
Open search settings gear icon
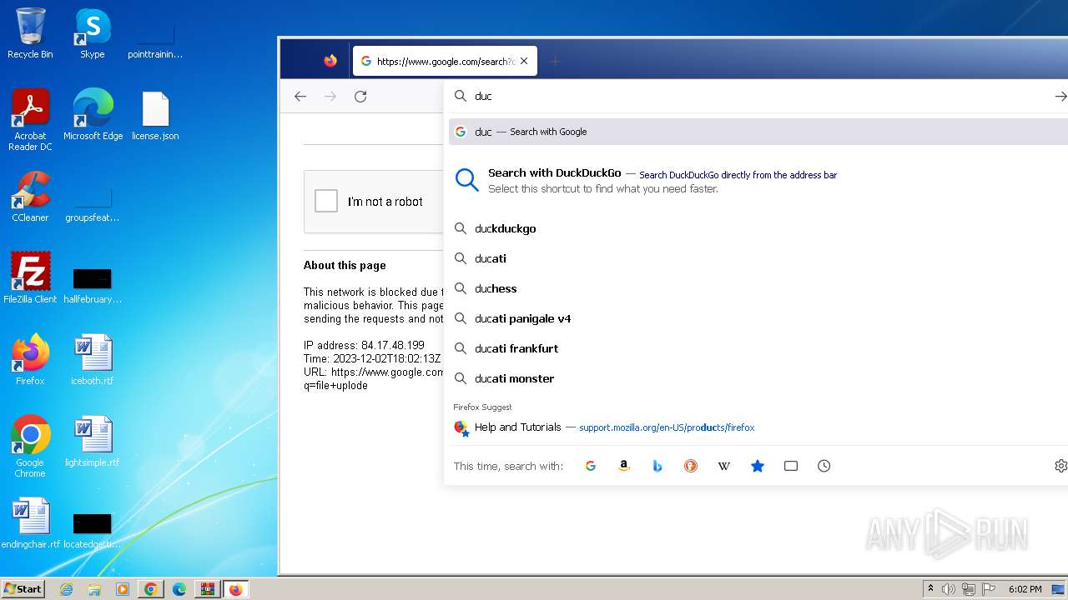click(x=1060, y=466)
